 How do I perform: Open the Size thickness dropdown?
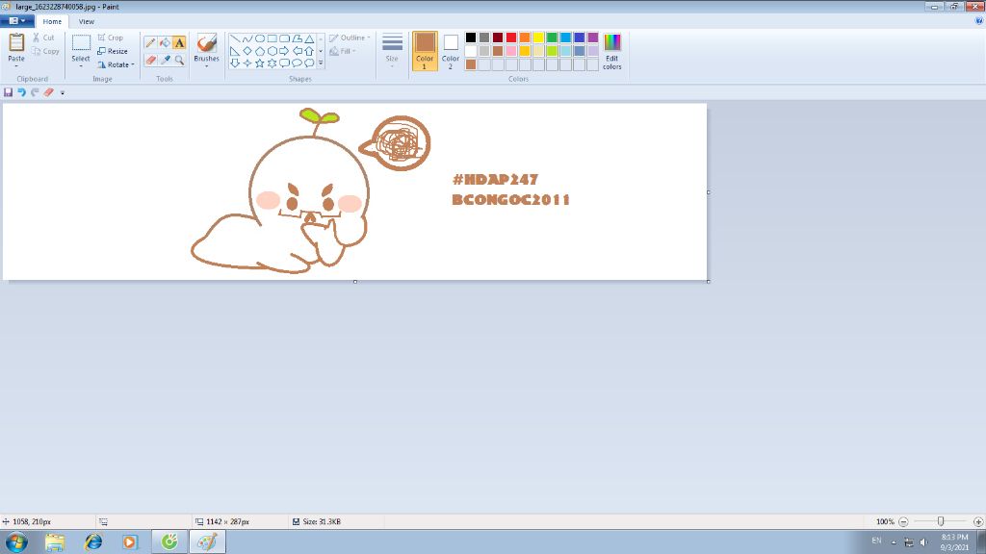(x=392, y=50)
